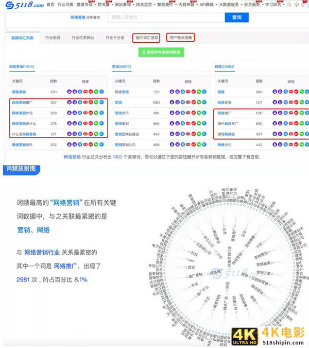This screenshot has height=348, width=309.
Task: Click red Weibo icon in 网络推广 row
Action: pos(296,113)
